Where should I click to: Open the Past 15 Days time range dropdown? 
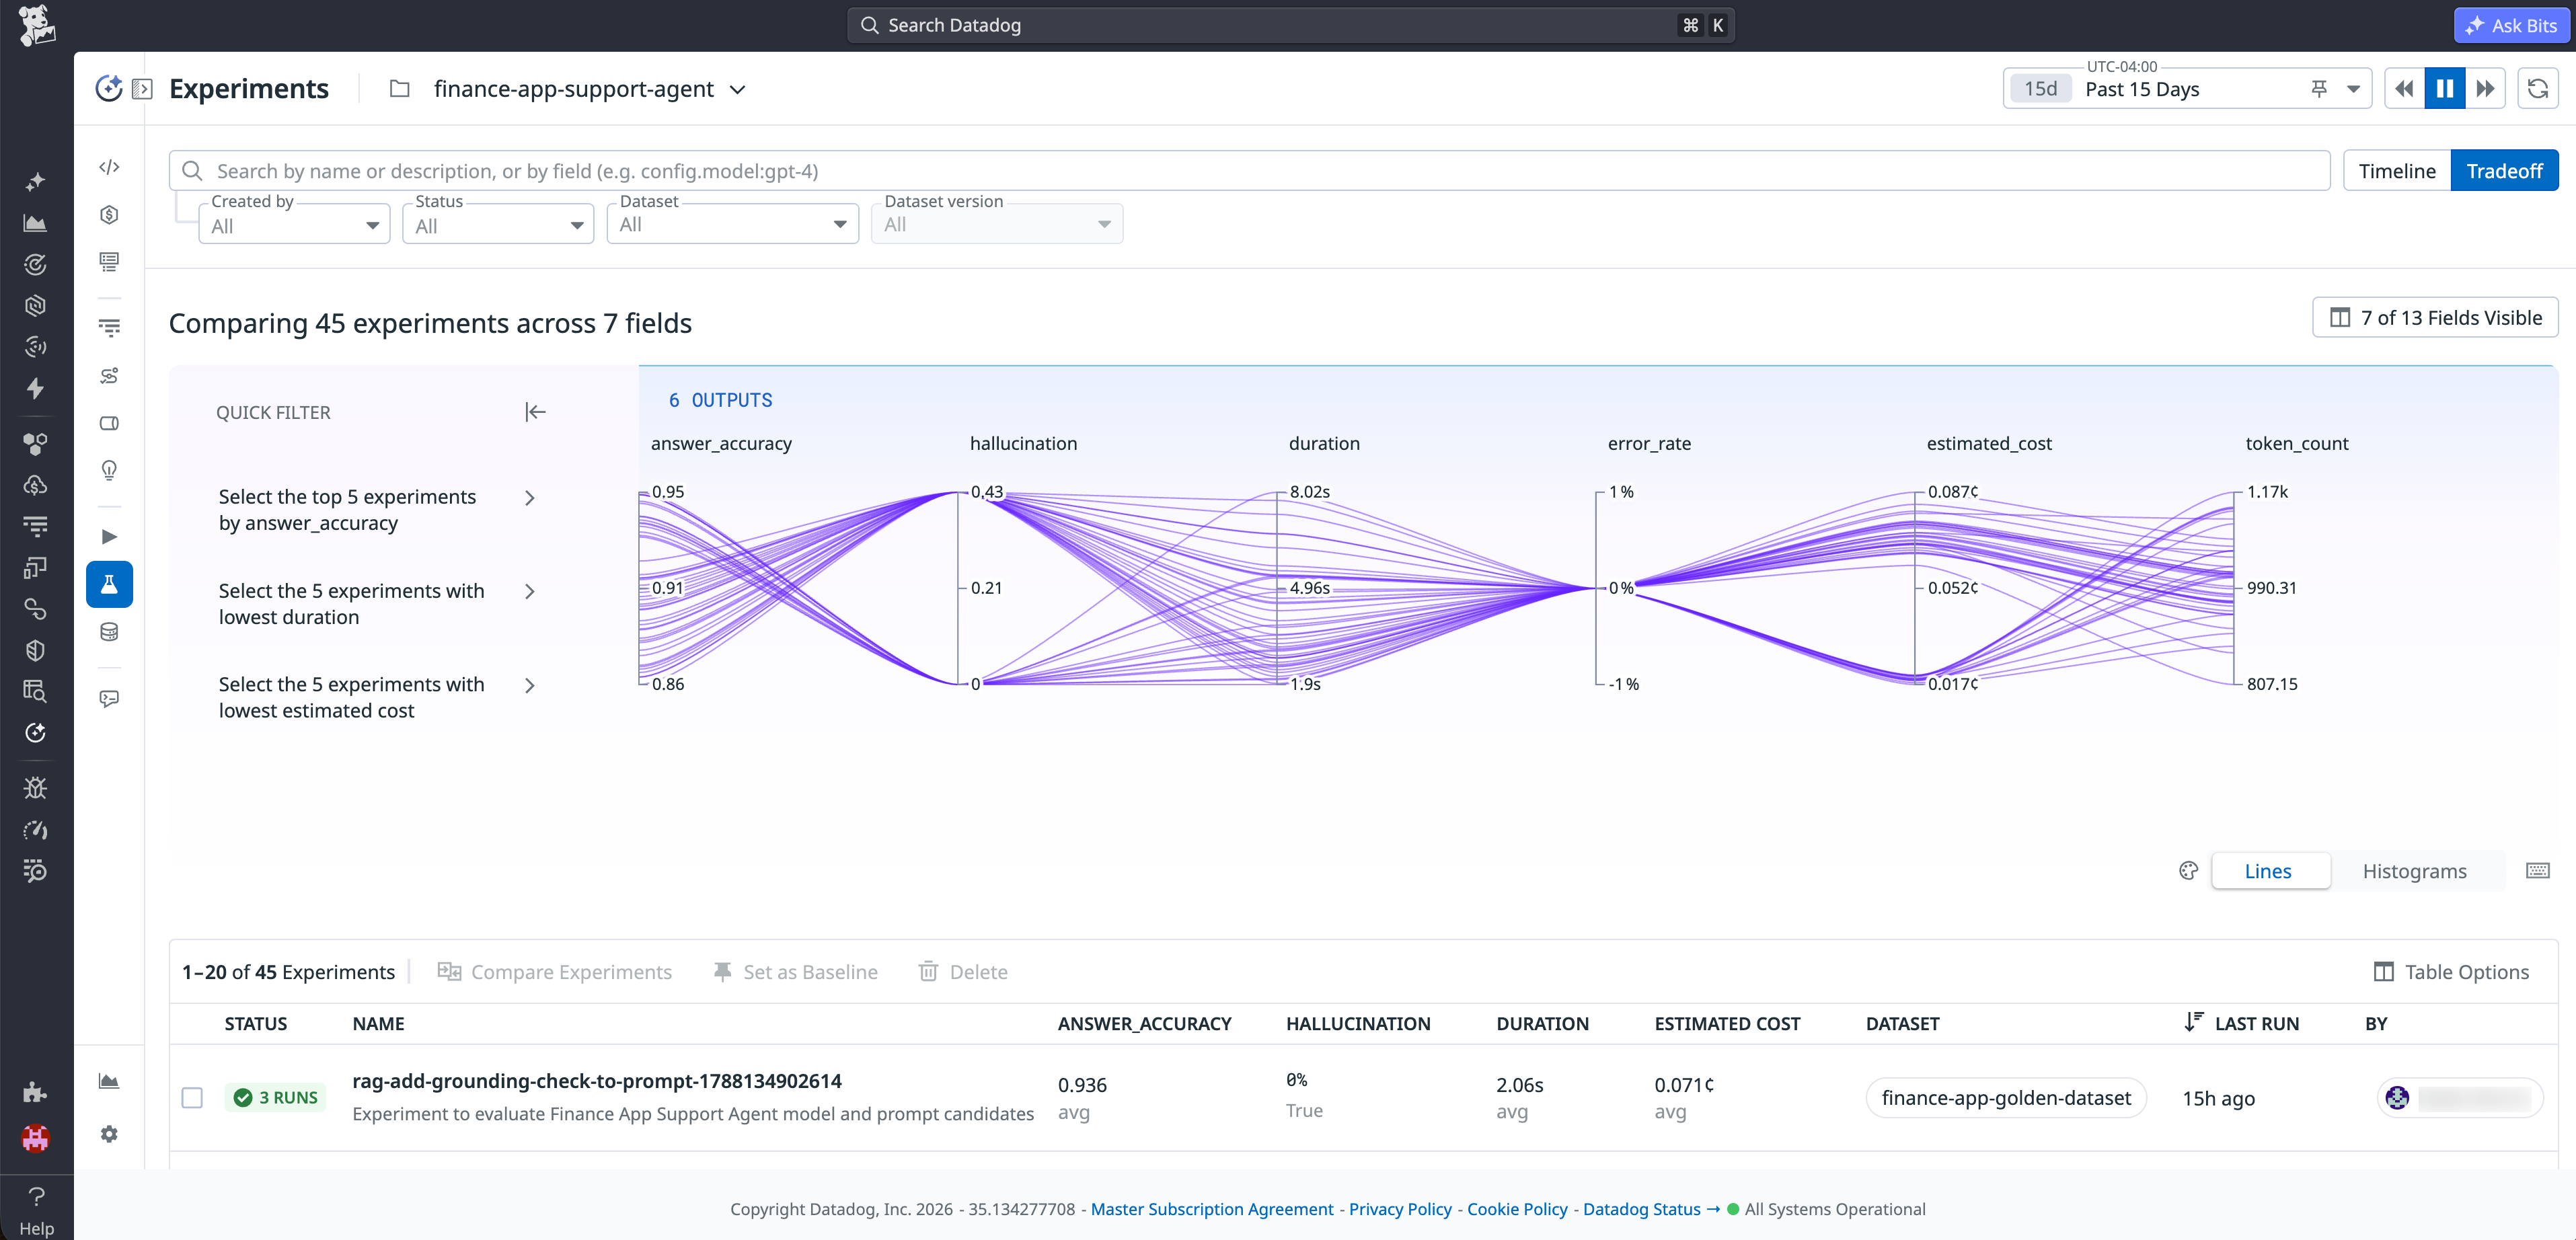click(x=2187, y=89)
